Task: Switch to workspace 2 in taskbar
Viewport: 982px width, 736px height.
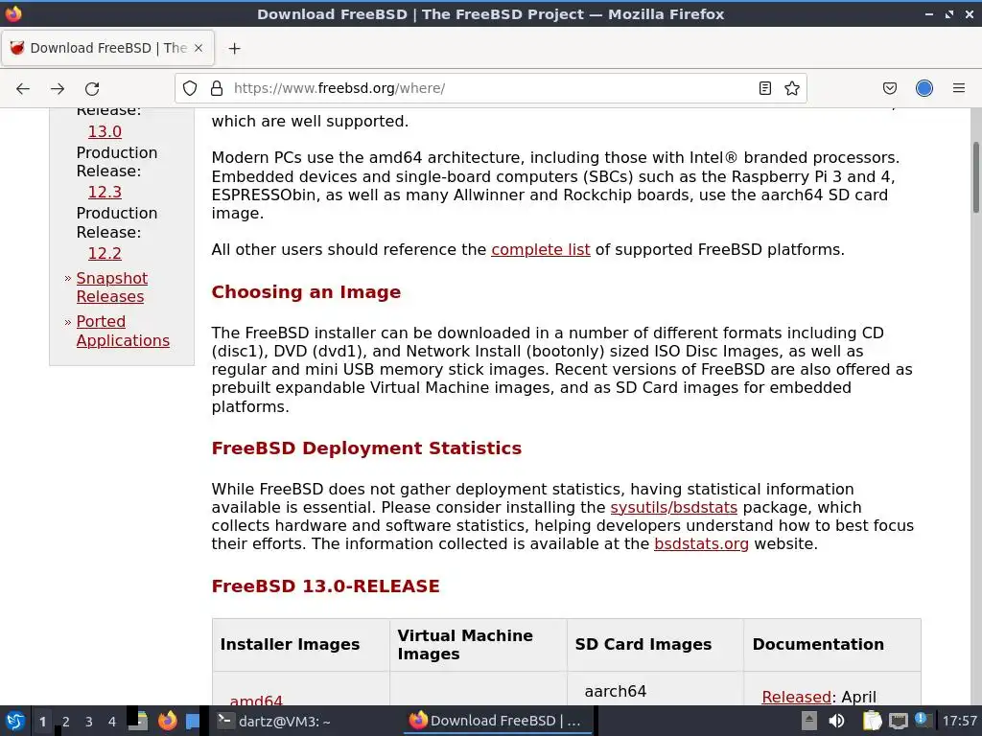Action: coord(66,722)
